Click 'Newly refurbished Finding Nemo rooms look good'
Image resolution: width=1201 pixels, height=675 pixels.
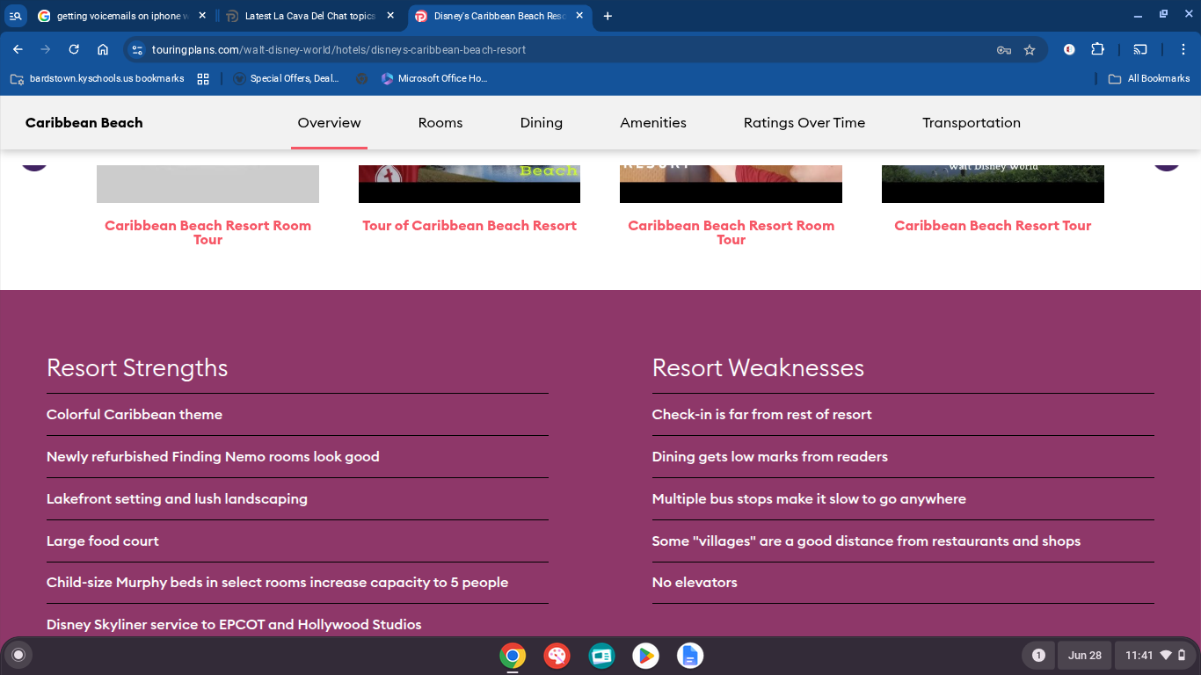point(213,457)
